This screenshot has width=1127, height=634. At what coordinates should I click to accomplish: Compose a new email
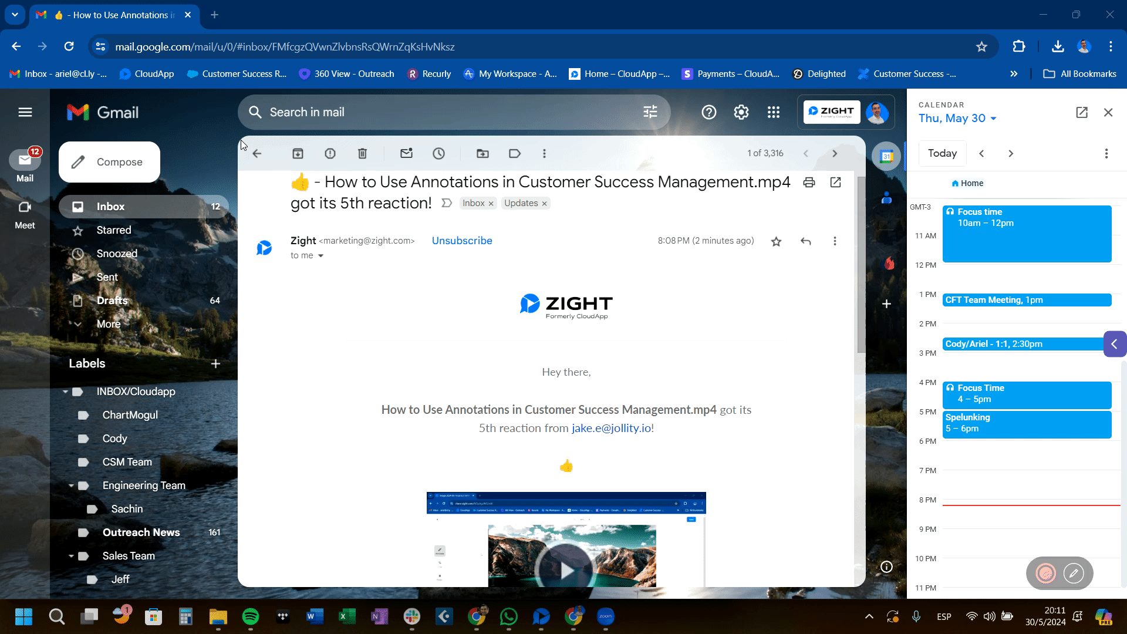click(x=109, y=162)
